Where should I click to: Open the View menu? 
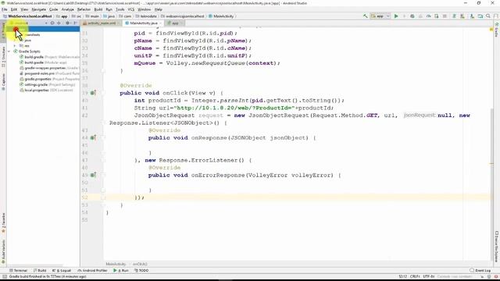[x=24, y=9]
